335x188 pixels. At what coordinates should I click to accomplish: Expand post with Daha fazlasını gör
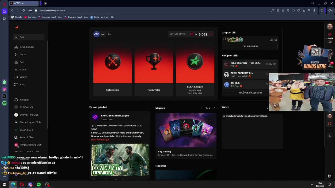coord(100,139)
